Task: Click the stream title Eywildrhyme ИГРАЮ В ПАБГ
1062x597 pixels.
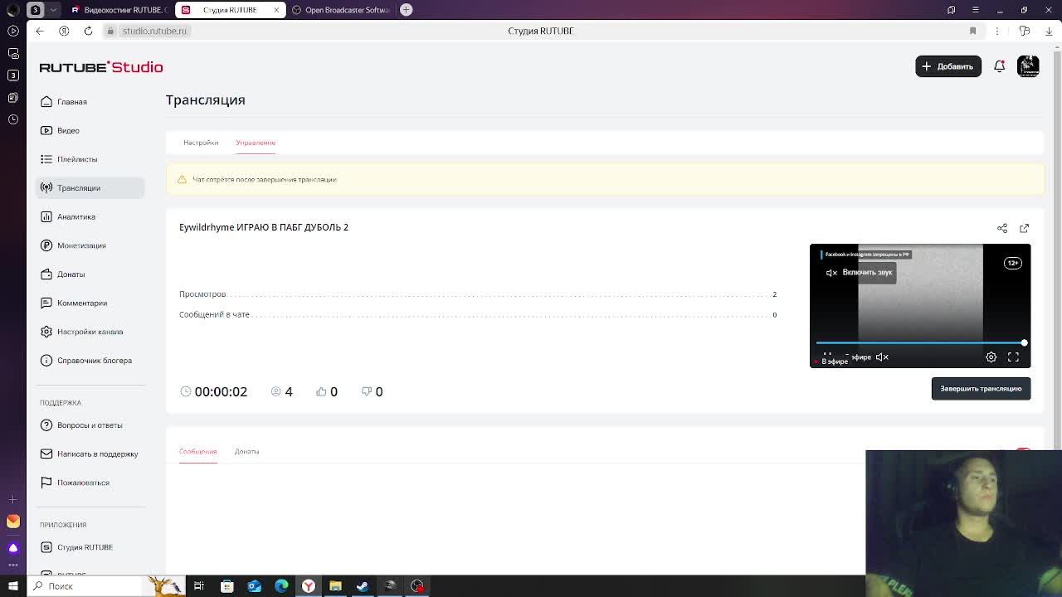Action: tap(264, 227)
